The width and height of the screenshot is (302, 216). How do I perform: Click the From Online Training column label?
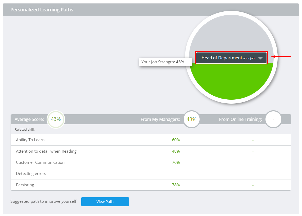point(240,120)
